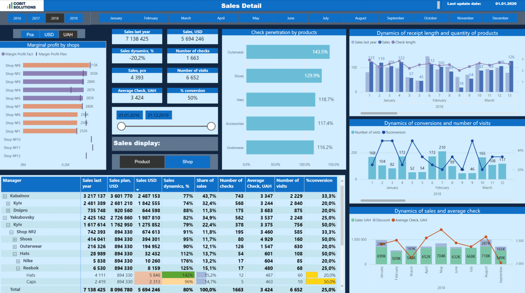Filter by April month
This screenshot has width=525, height=293.
coord(221,18)
